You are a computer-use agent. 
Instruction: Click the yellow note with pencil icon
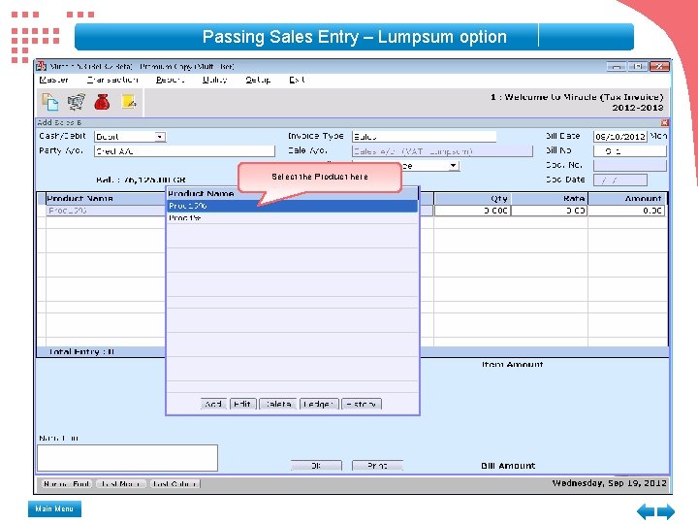129,102
